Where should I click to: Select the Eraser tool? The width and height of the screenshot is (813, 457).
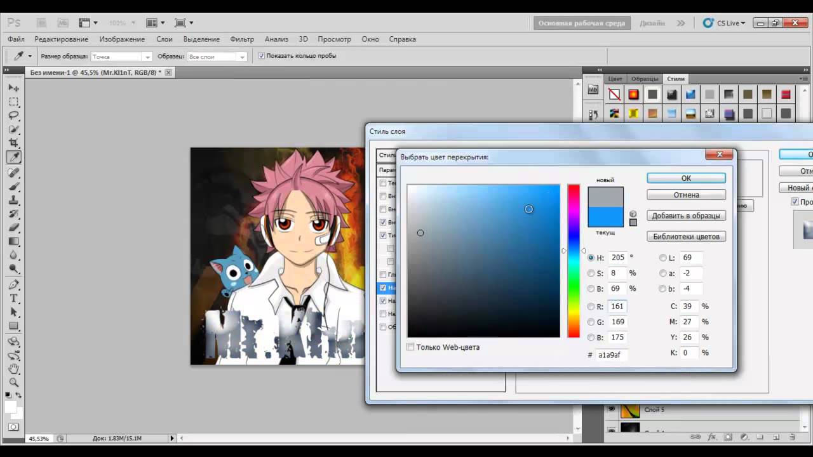click(13, 227)
